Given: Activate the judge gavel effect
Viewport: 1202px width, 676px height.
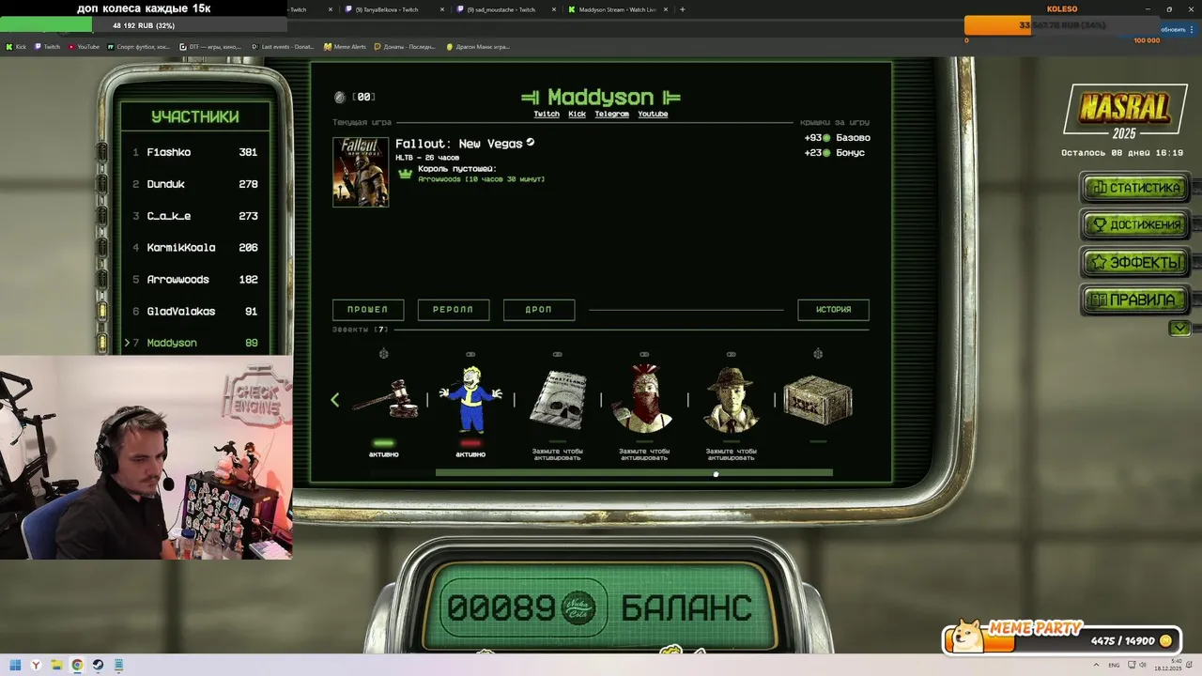Looking at the screenshot, I should (384, 399).
